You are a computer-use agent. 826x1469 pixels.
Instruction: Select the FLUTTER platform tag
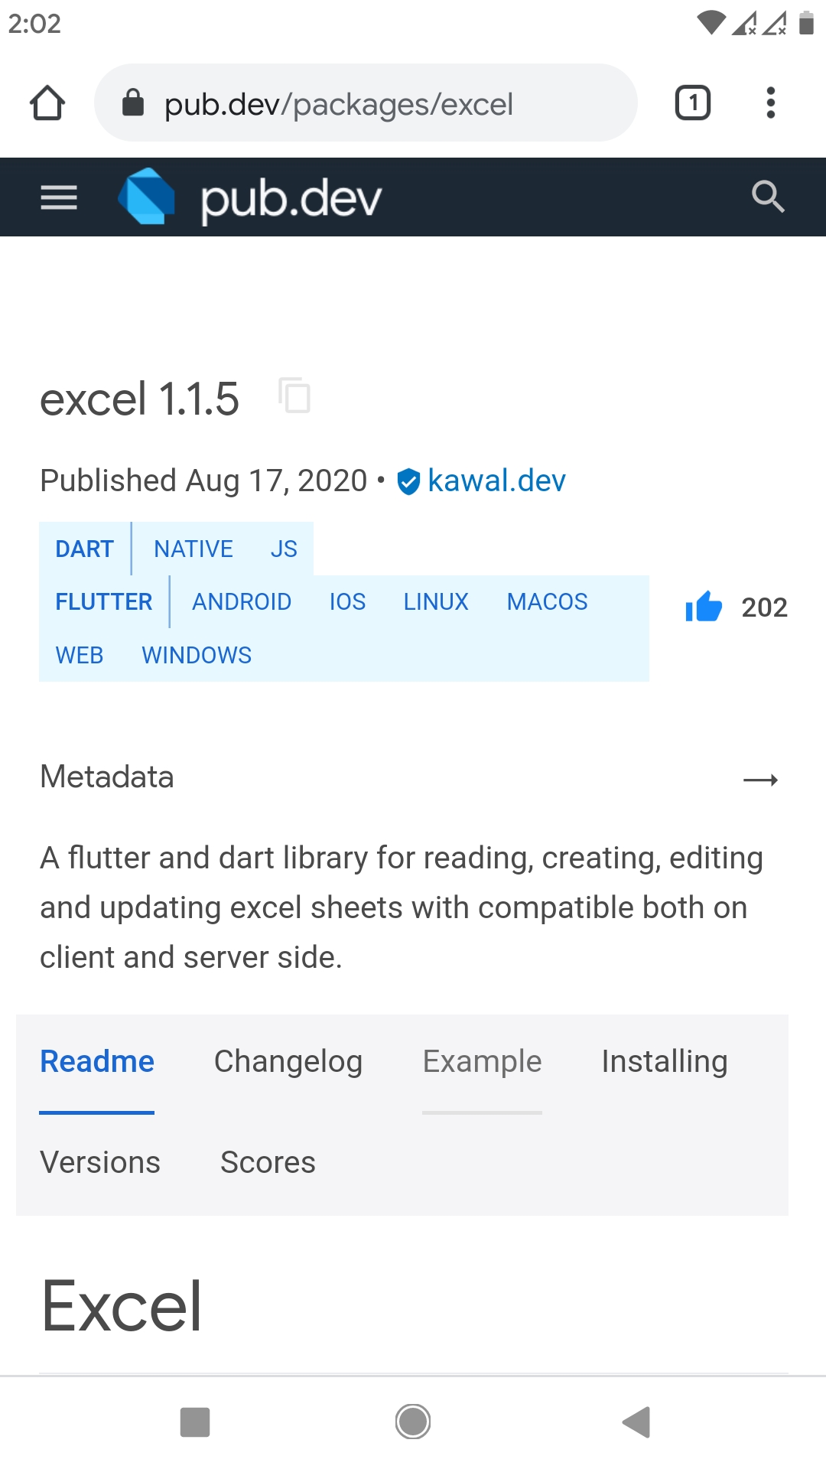pyautogui.click(x=102, y=602)
